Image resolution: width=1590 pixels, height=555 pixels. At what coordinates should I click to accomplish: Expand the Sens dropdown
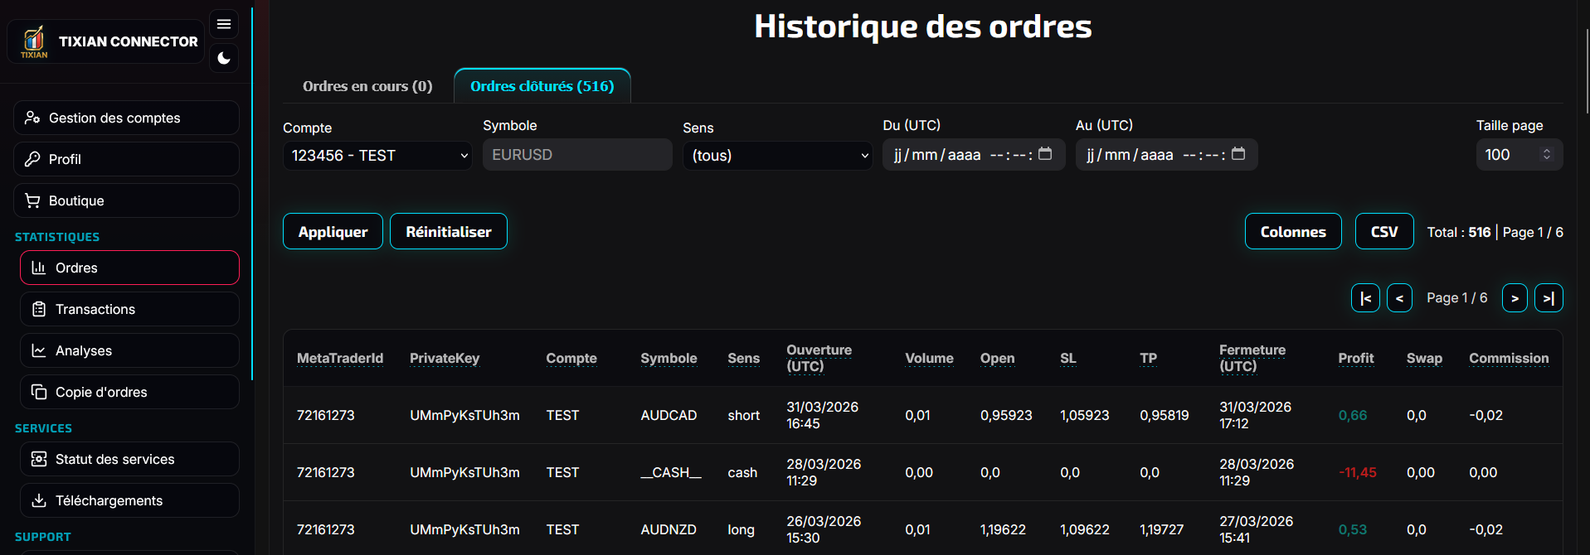point(777,156)
